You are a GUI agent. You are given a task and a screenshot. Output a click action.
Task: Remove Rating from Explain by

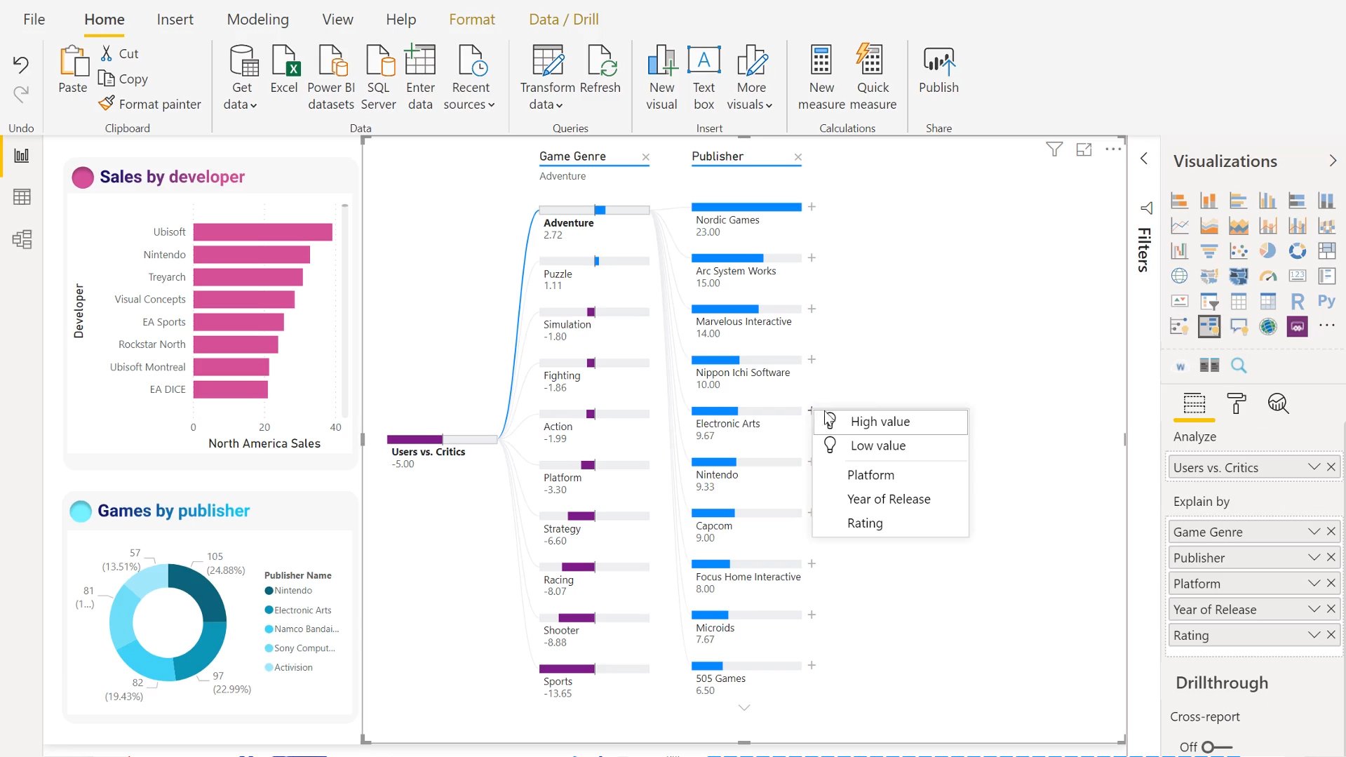(1331, 635)
